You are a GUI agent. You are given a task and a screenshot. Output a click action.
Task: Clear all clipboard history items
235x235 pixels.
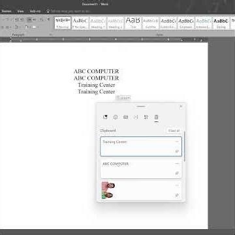point(174,131)
